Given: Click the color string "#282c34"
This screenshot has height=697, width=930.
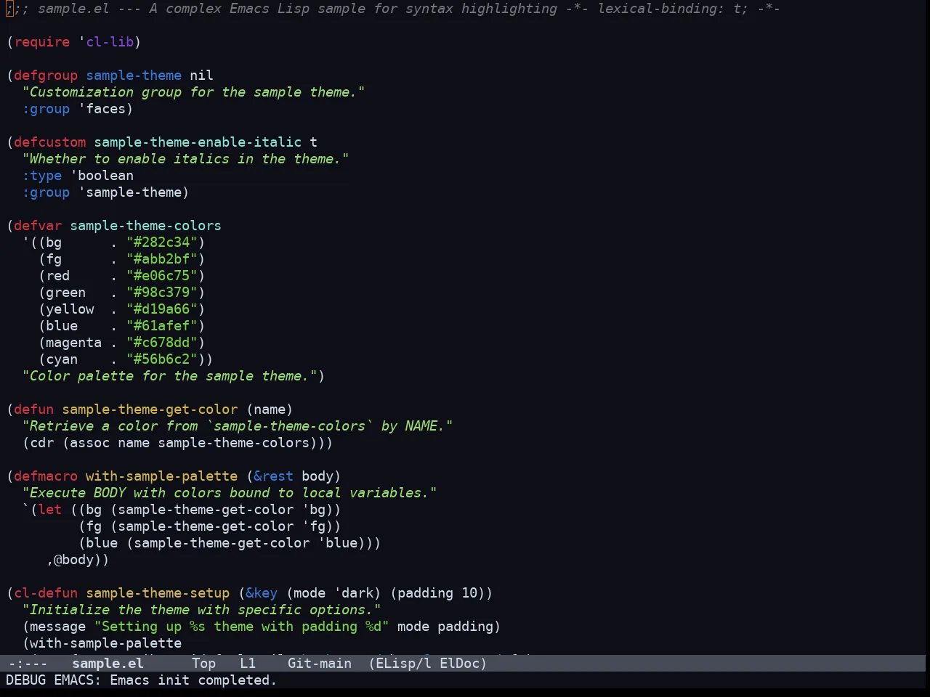Looking at the screenshot, I should (x=162, y=242).
